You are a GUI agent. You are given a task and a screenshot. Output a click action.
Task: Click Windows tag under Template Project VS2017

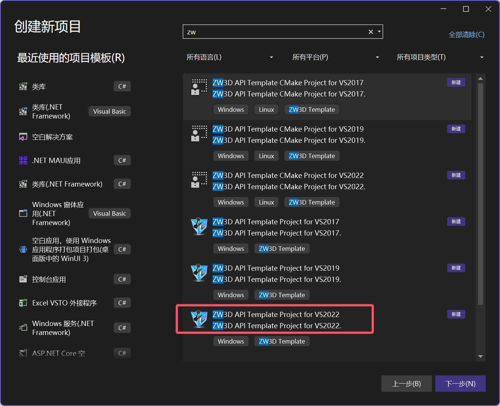click(x=231, y=249)
